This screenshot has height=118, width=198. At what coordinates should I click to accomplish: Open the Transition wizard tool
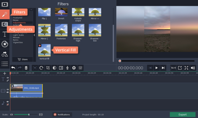[x=61, y=68]
